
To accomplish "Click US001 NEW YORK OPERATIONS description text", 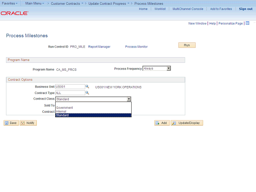I will (x=118, y=87).
